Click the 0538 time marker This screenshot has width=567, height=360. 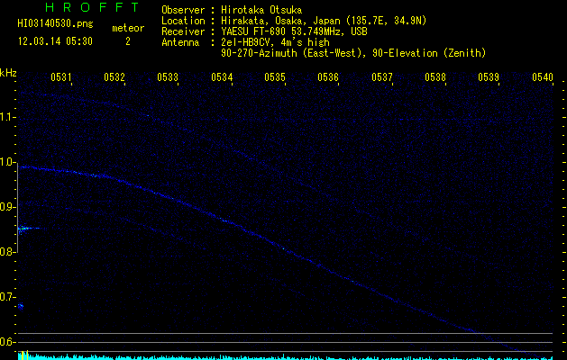[x=435, y=77]
